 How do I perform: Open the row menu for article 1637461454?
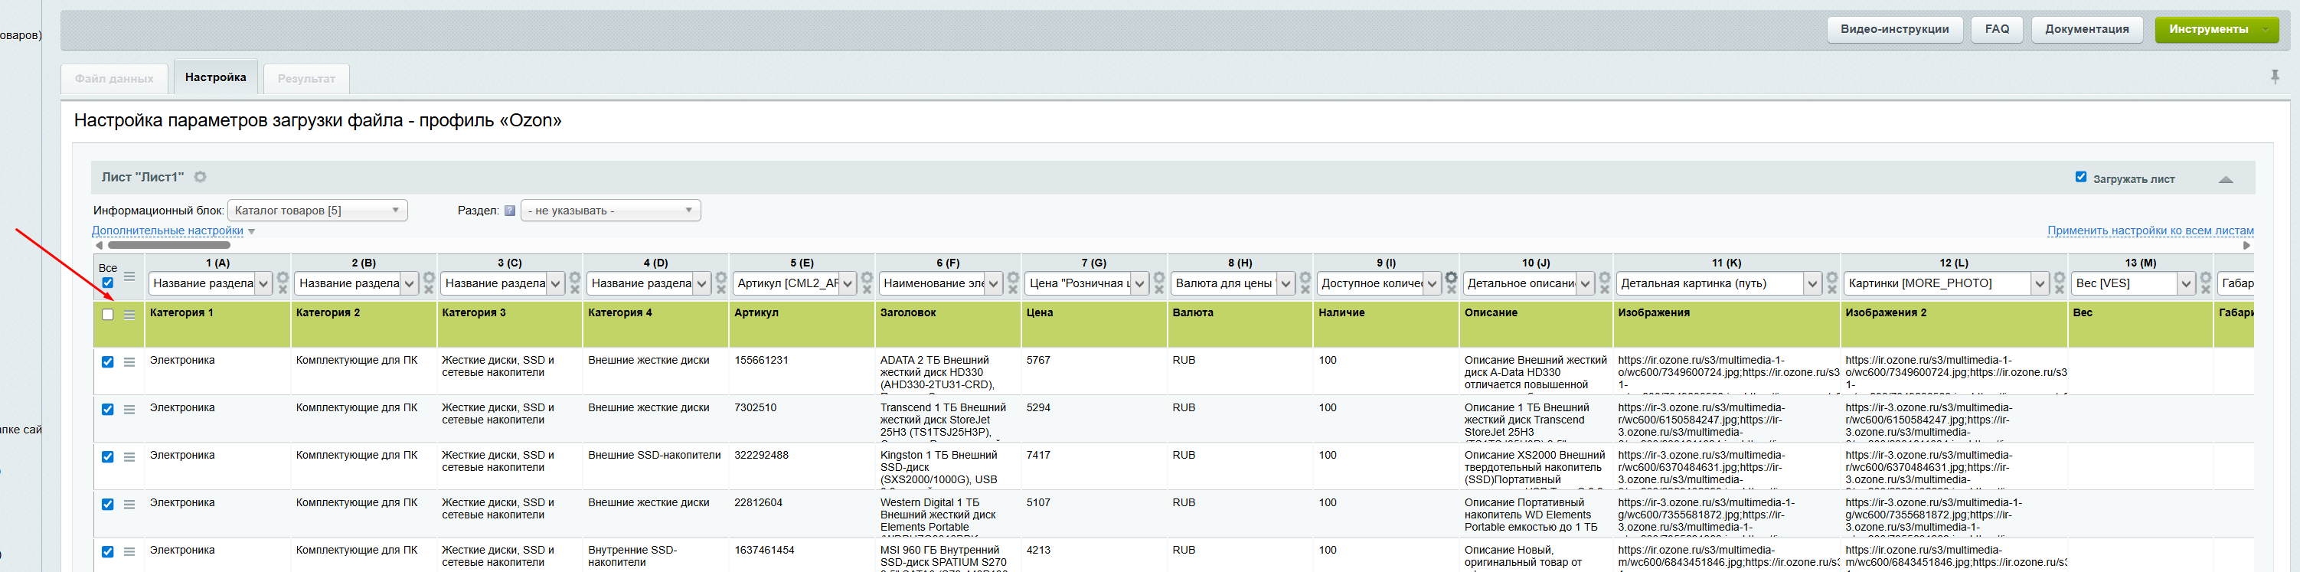click(129, 551)
